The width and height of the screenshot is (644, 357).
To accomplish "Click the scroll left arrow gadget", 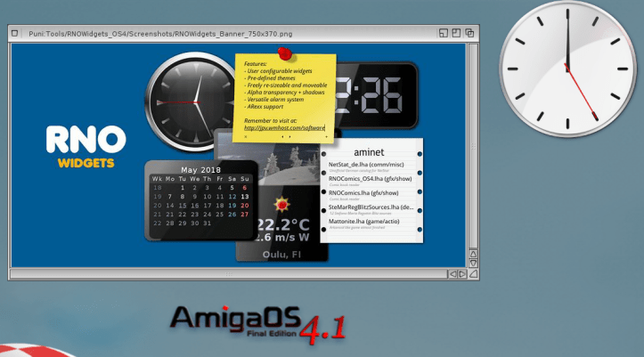I will [452, 274].
